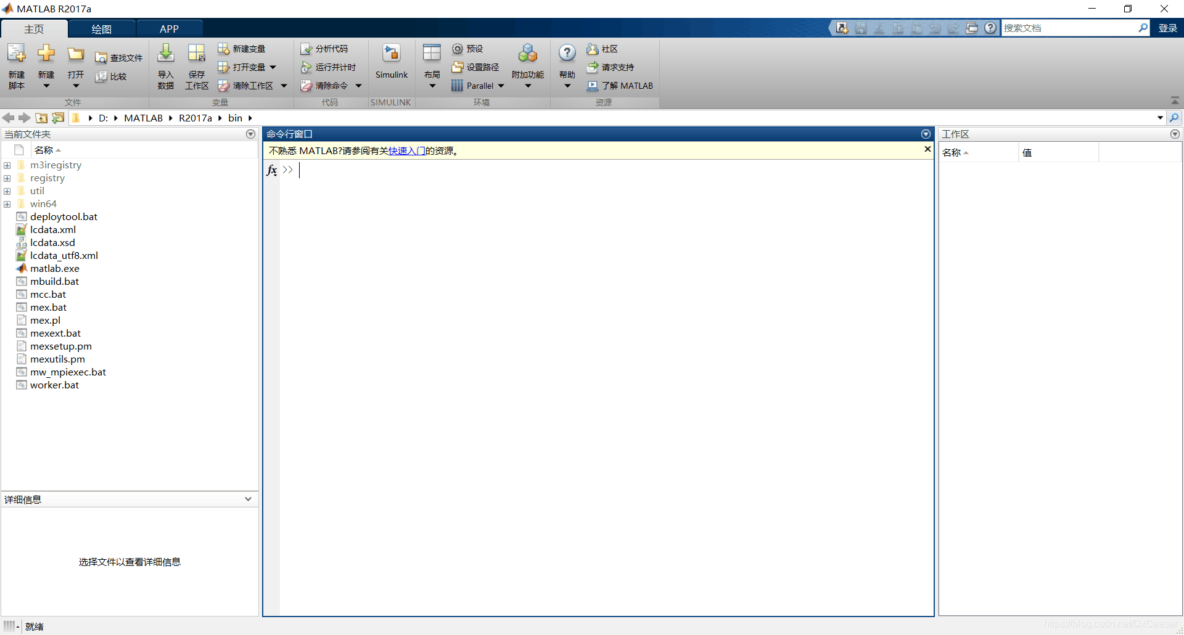Collapse the toolstrip ribbon
Viewport: 1184px width, 635px height.
[1175, 100]
